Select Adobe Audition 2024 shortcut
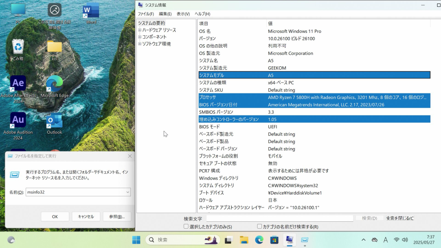This screenshot has height=248, width=441. click(x=18, y=126)
